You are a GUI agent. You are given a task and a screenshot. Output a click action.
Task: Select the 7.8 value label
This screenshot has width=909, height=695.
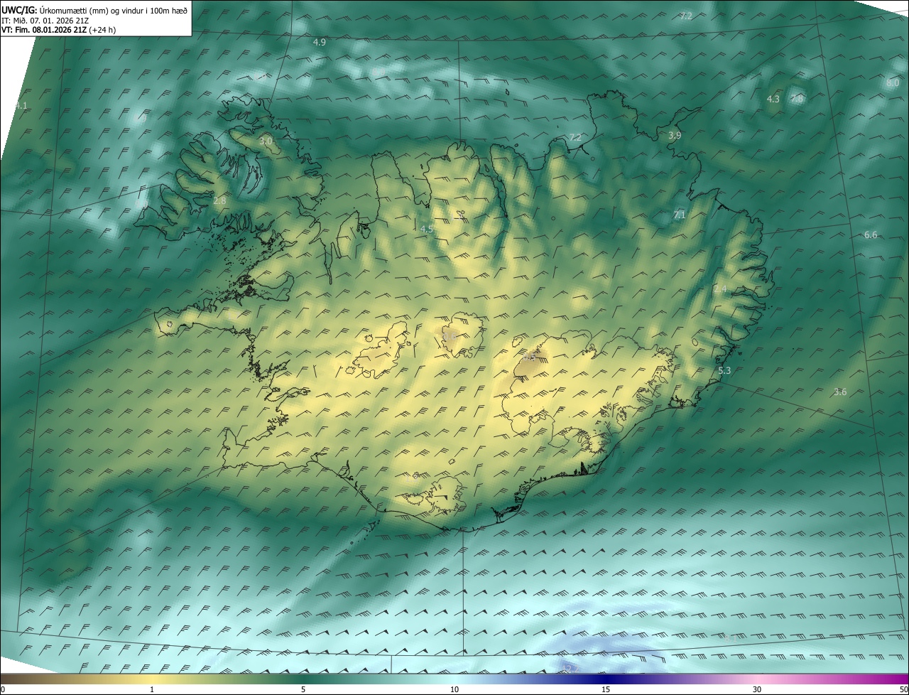tap(798, 99)
